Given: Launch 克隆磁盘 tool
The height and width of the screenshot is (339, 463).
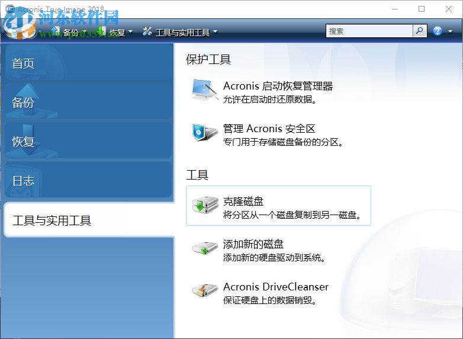Looking at the screenshot, I should pos(243,202).
